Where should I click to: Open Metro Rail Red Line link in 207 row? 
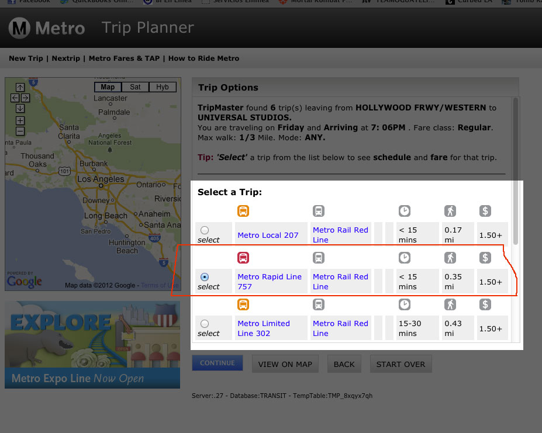[x=340, y=235]
